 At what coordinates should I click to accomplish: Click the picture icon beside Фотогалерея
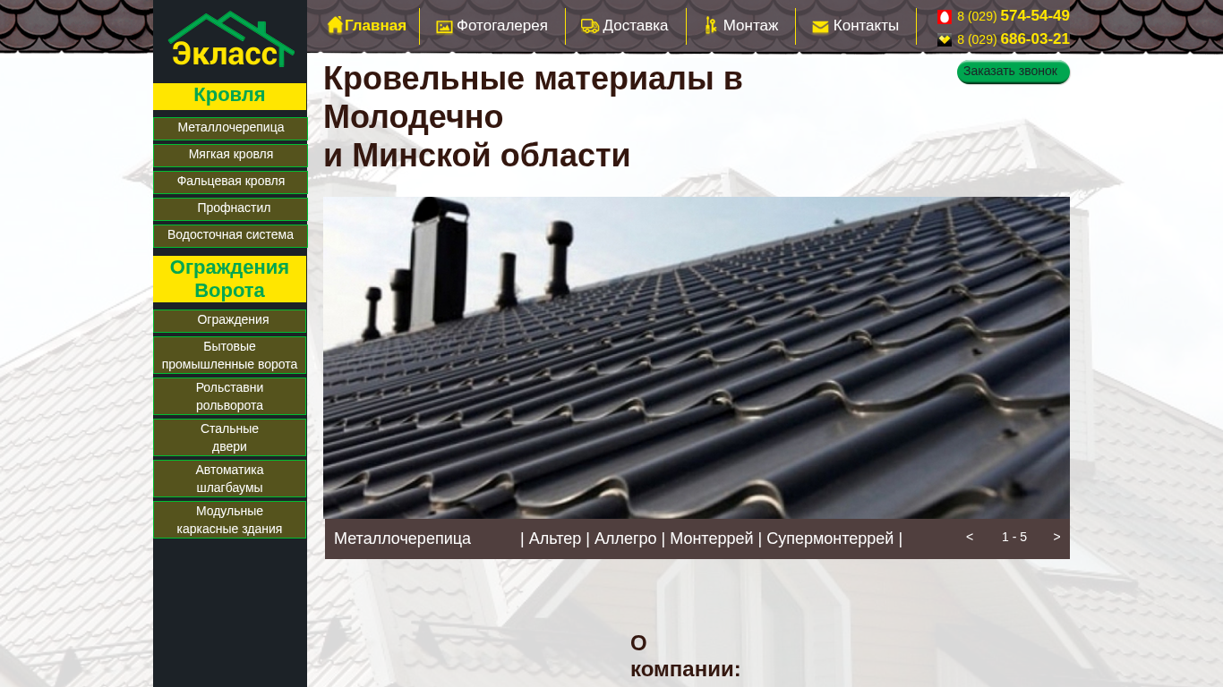click(444, 27)
